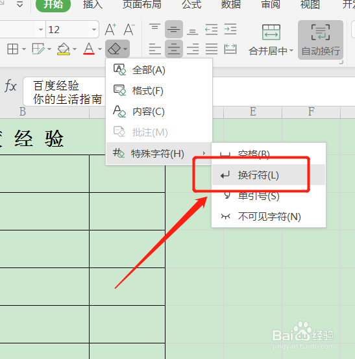
Task: Switch to the 数据 ribbon tab
Action: coord(231,5)
